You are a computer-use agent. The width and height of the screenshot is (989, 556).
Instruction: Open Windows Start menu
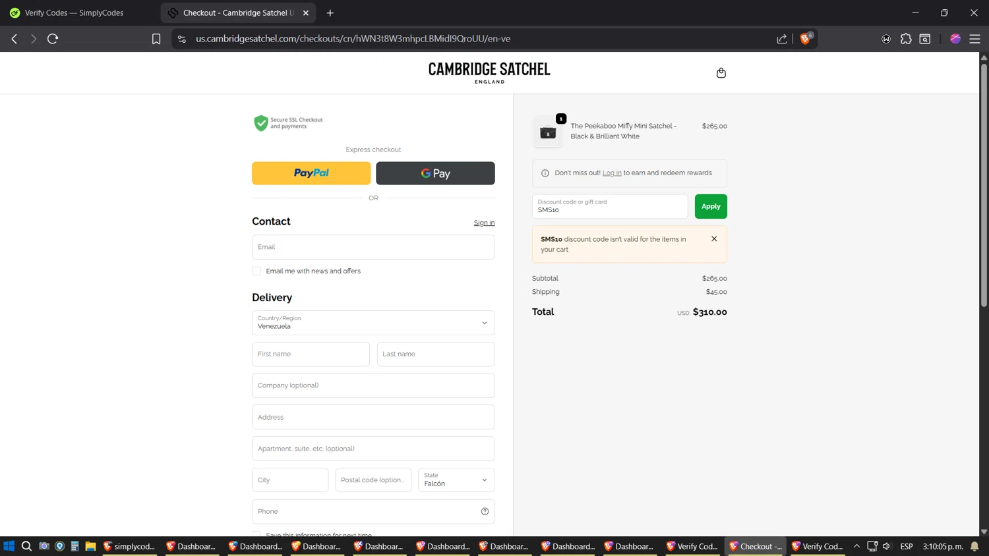[x=9, y=546]
